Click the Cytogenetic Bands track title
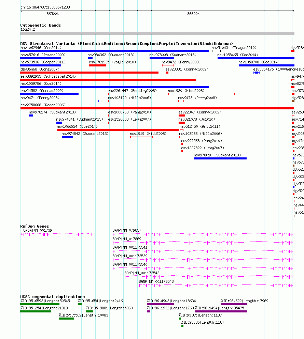 (x=41, y=25)
